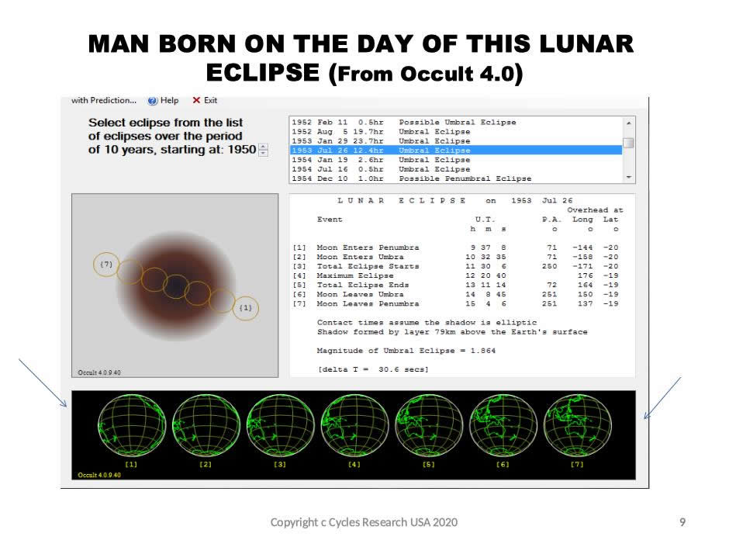Click the moon circle marked {1}
The width and height of the screenshot is (729, 547).
tap(246, 308)
